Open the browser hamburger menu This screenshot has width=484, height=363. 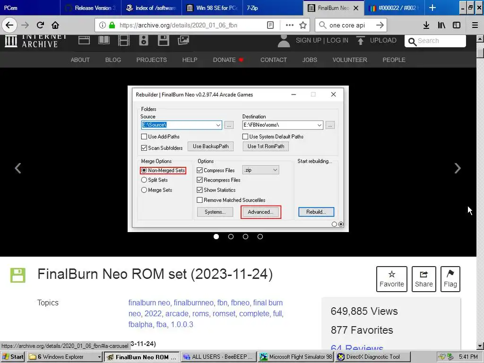(x=475, y=25)
